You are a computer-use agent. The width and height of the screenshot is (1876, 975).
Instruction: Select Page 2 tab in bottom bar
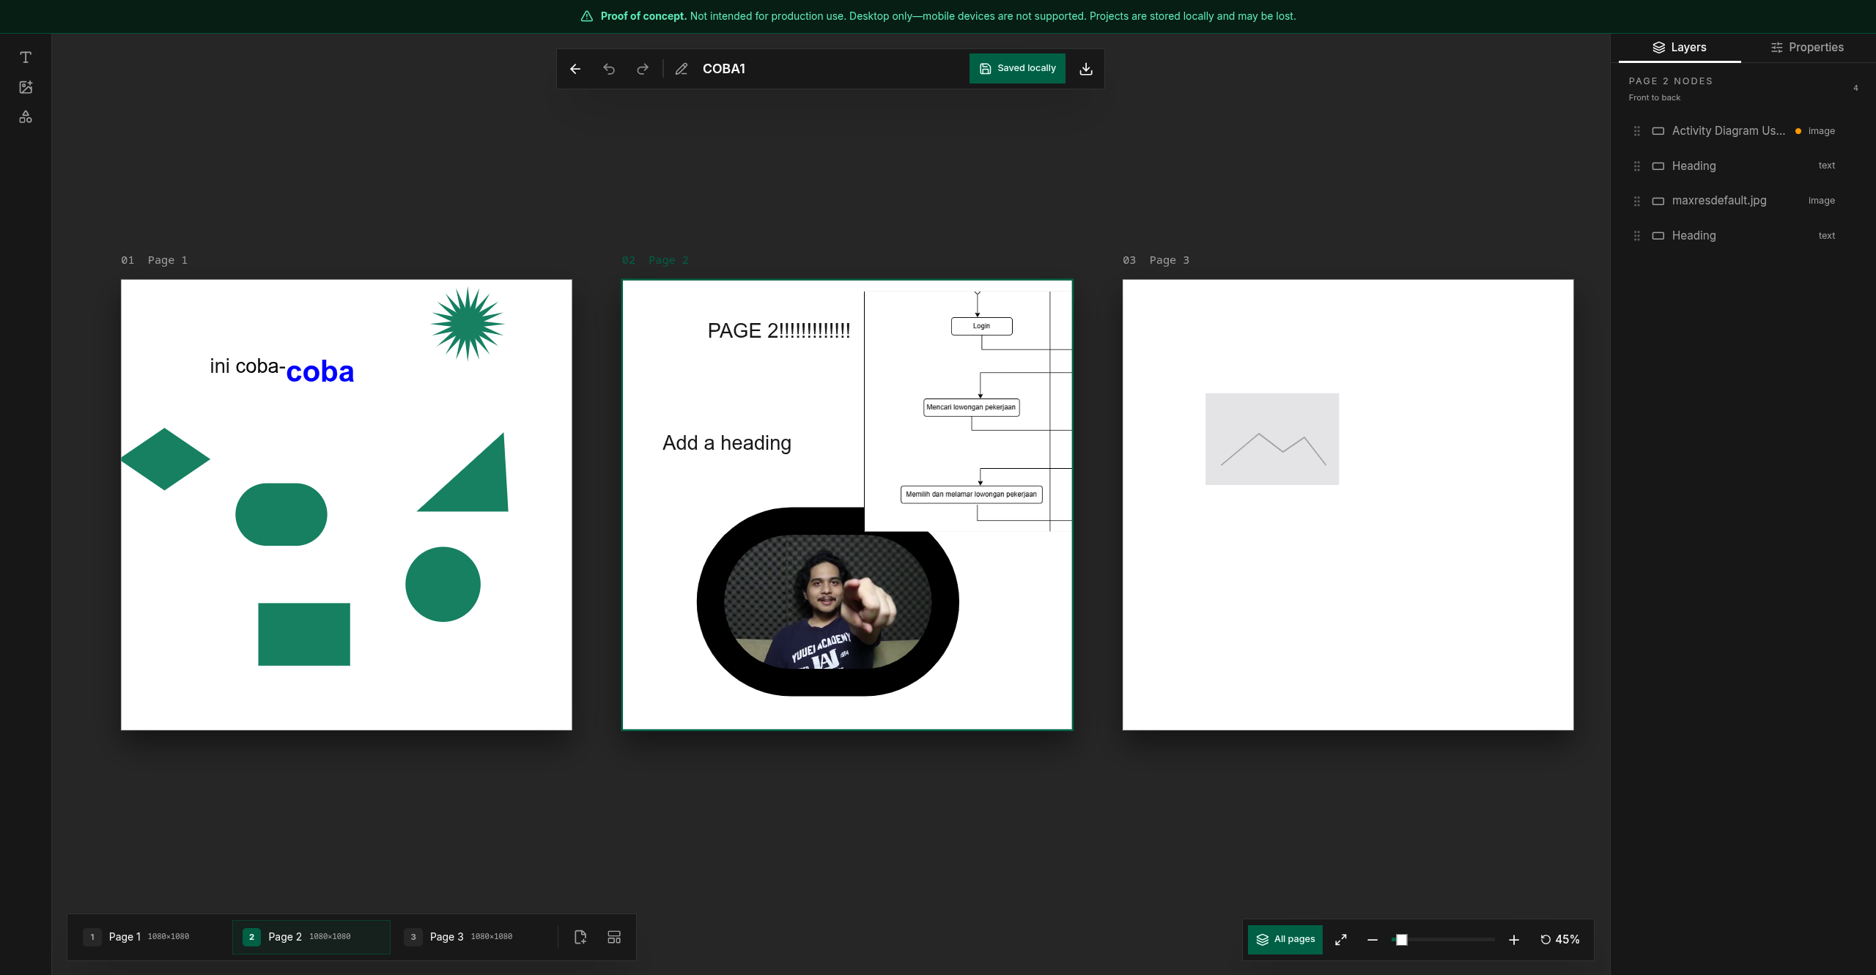click(x=311, y=937)
